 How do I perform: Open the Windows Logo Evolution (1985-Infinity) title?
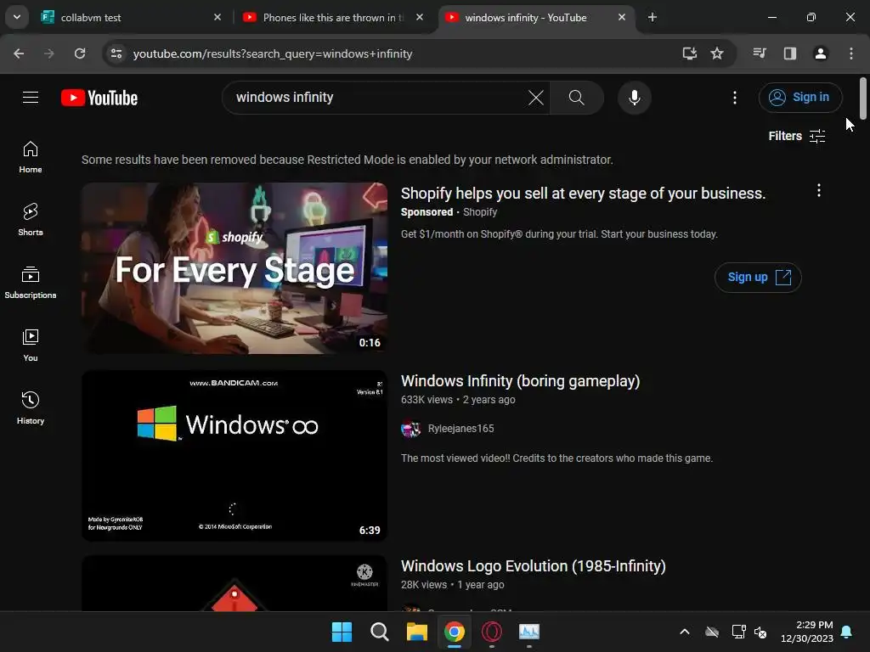(534, 566)
